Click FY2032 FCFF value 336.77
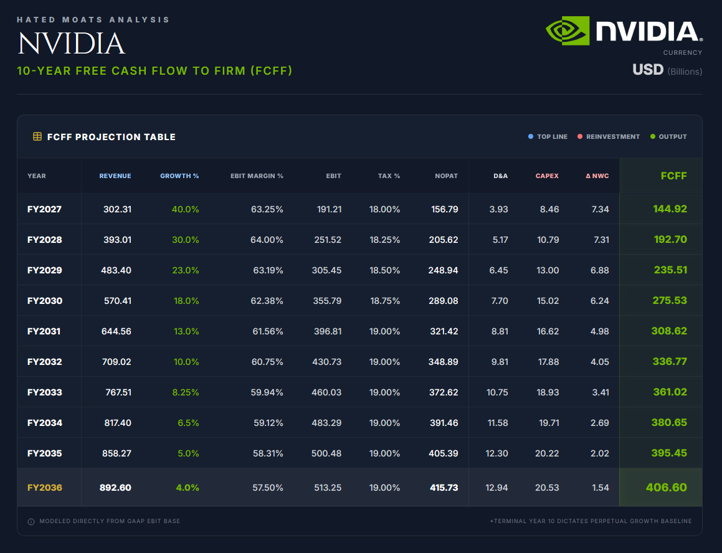 pyautogui.click(x=670, y=362)
